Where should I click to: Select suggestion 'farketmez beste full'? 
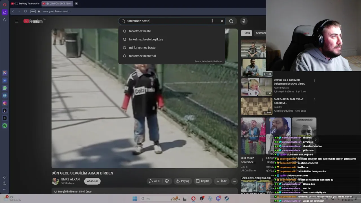pyautogui.click(x=171, y=56)
